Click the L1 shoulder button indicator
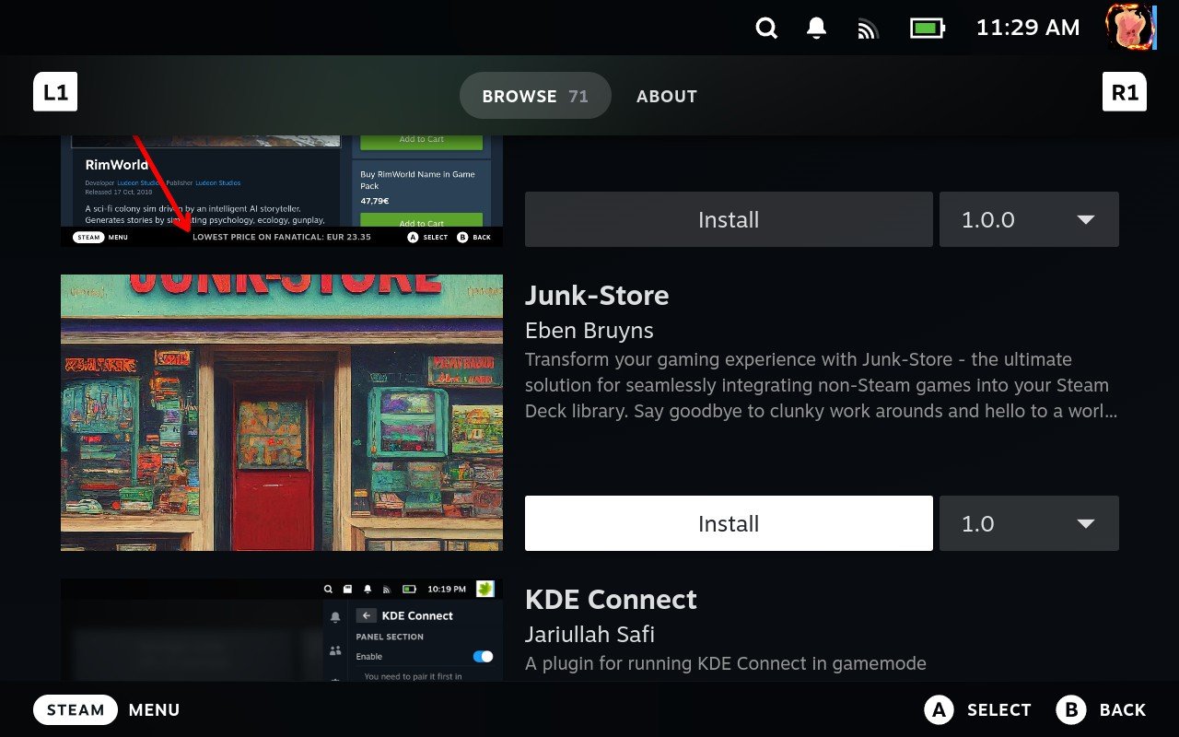Screen dimensions: 1179x737 click(55, 91)
